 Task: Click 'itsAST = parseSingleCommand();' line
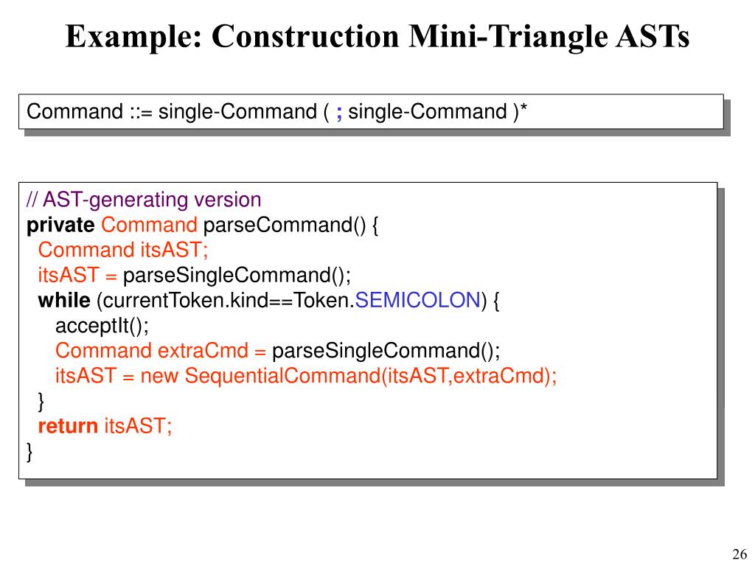point(195,276)
